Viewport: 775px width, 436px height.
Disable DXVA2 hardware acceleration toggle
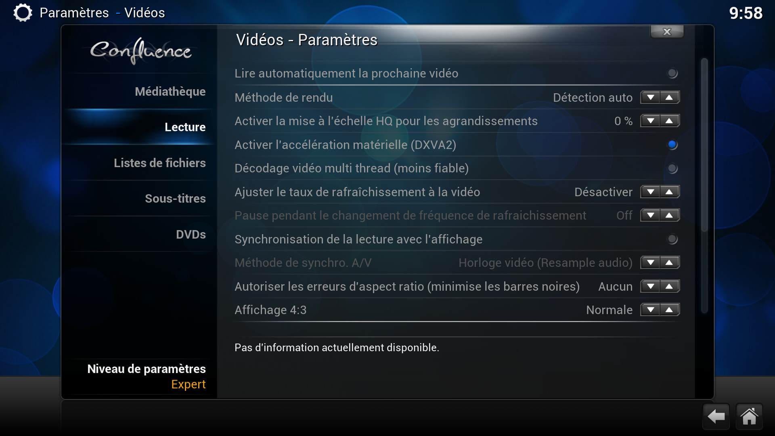click(x=672, y=145)
